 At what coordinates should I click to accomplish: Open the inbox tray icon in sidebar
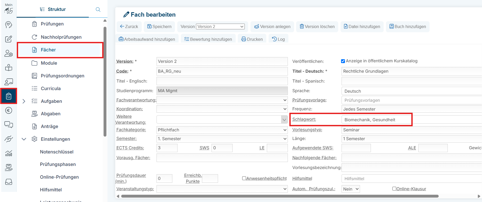9,182
